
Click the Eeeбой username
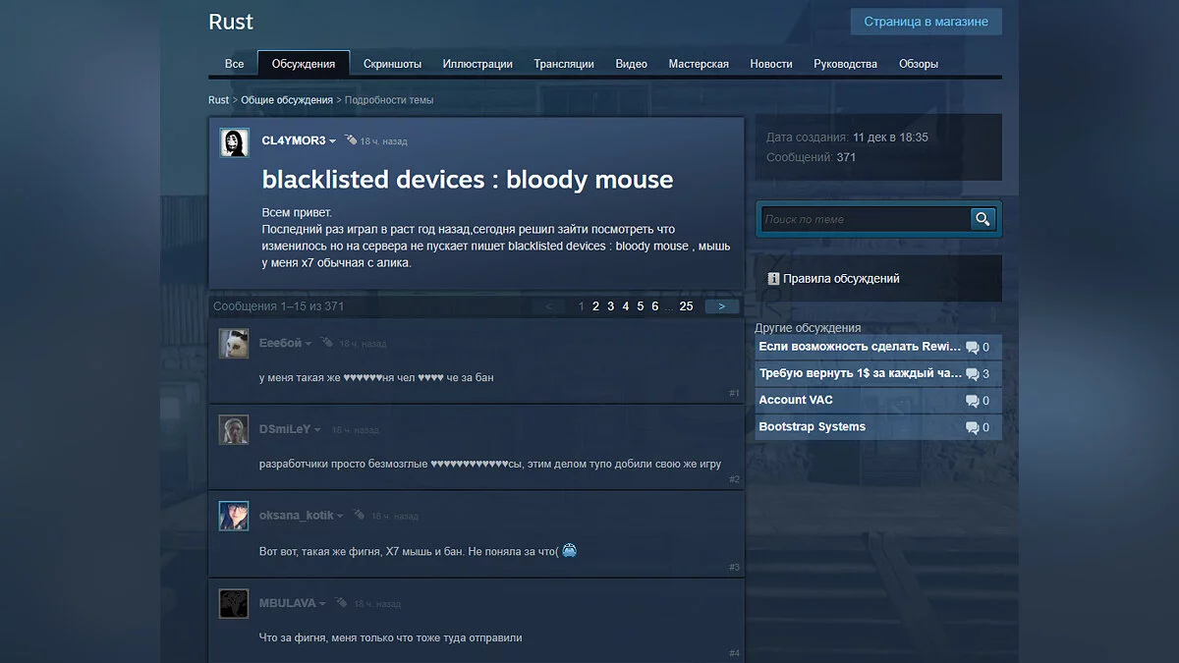pyautogui.click(x=280, y=343)
